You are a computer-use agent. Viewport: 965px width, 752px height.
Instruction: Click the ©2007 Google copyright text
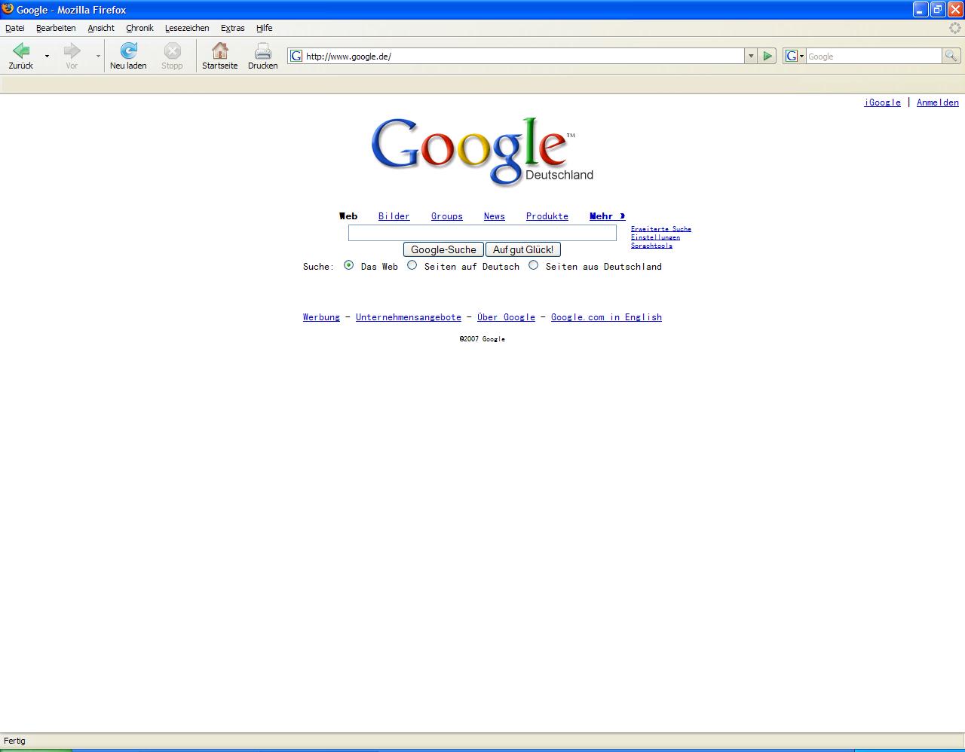tap(482, 339)
